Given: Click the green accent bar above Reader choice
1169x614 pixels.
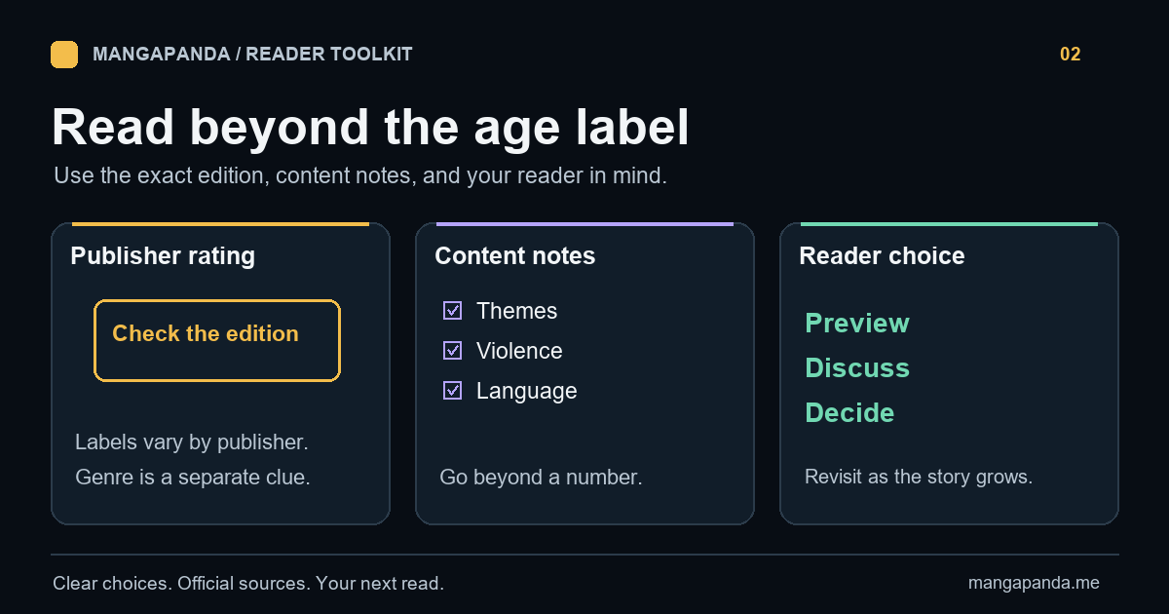Looking at the screenshot, I should tap(949, 224).
